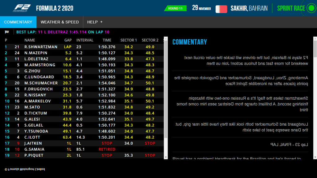Click the Bahrain flag icon

pos(221,9)
